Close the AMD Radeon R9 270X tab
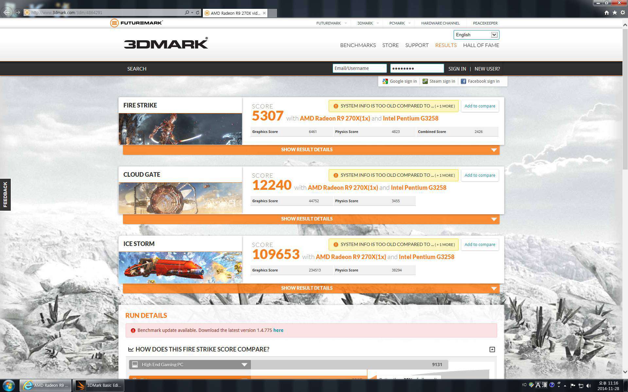The height and width of the screenshot is (392, 628). 264,13
